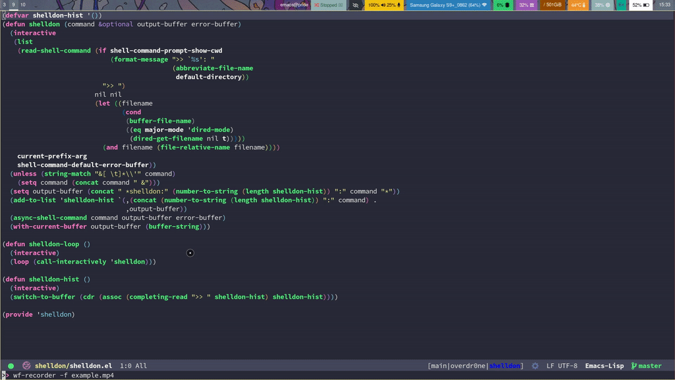
Task: Click the Stopped media player indicator
Action: coord(329,5)
